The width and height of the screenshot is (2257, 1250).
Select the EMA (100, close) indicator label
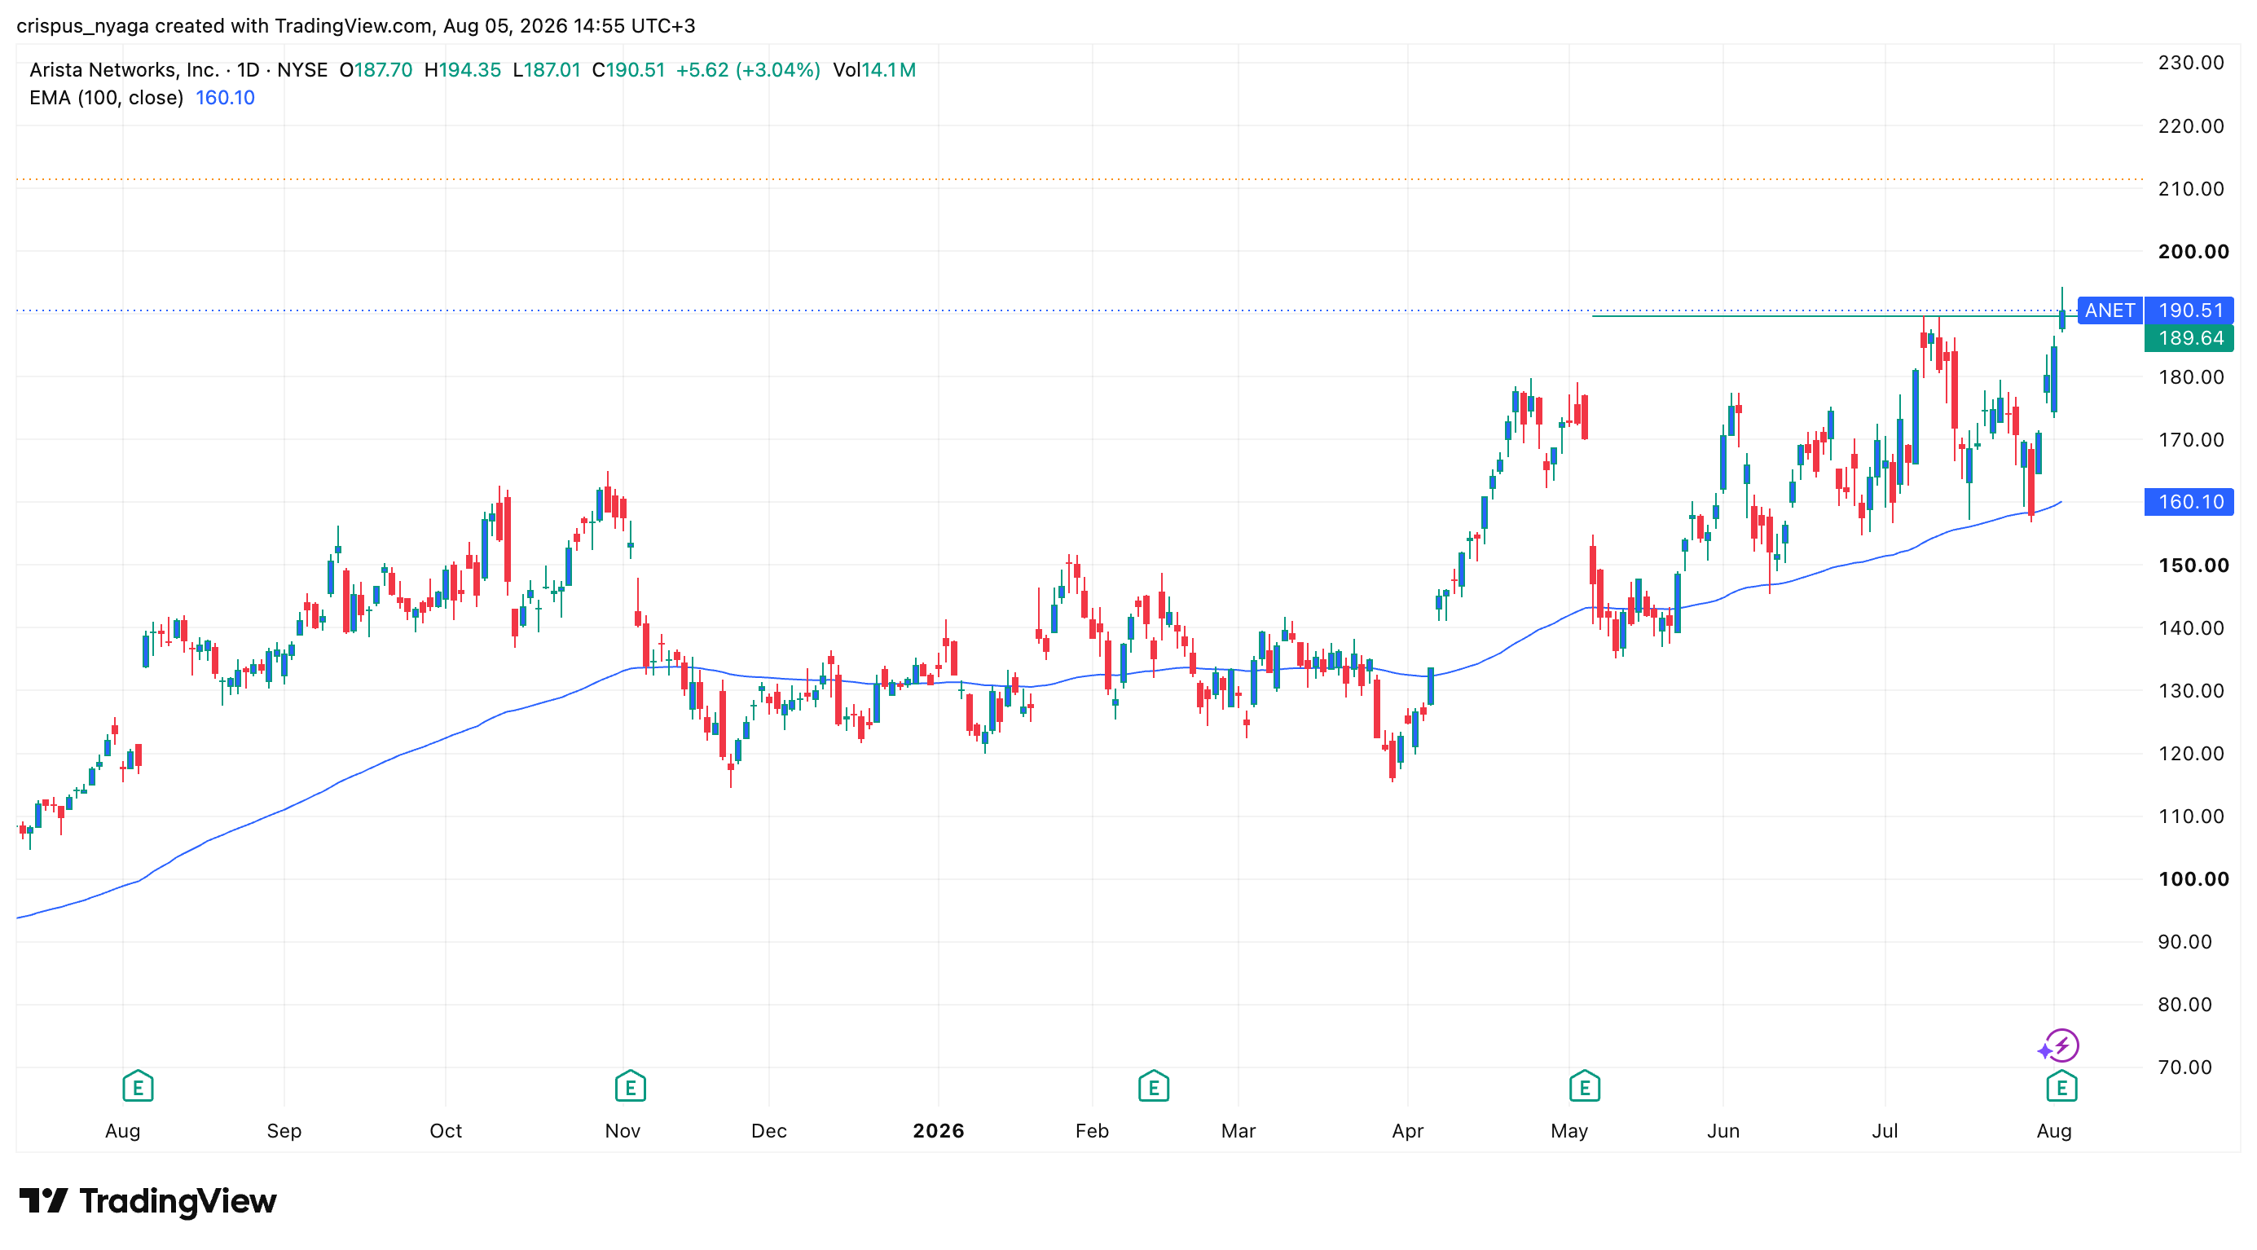(x=106, y=98)
